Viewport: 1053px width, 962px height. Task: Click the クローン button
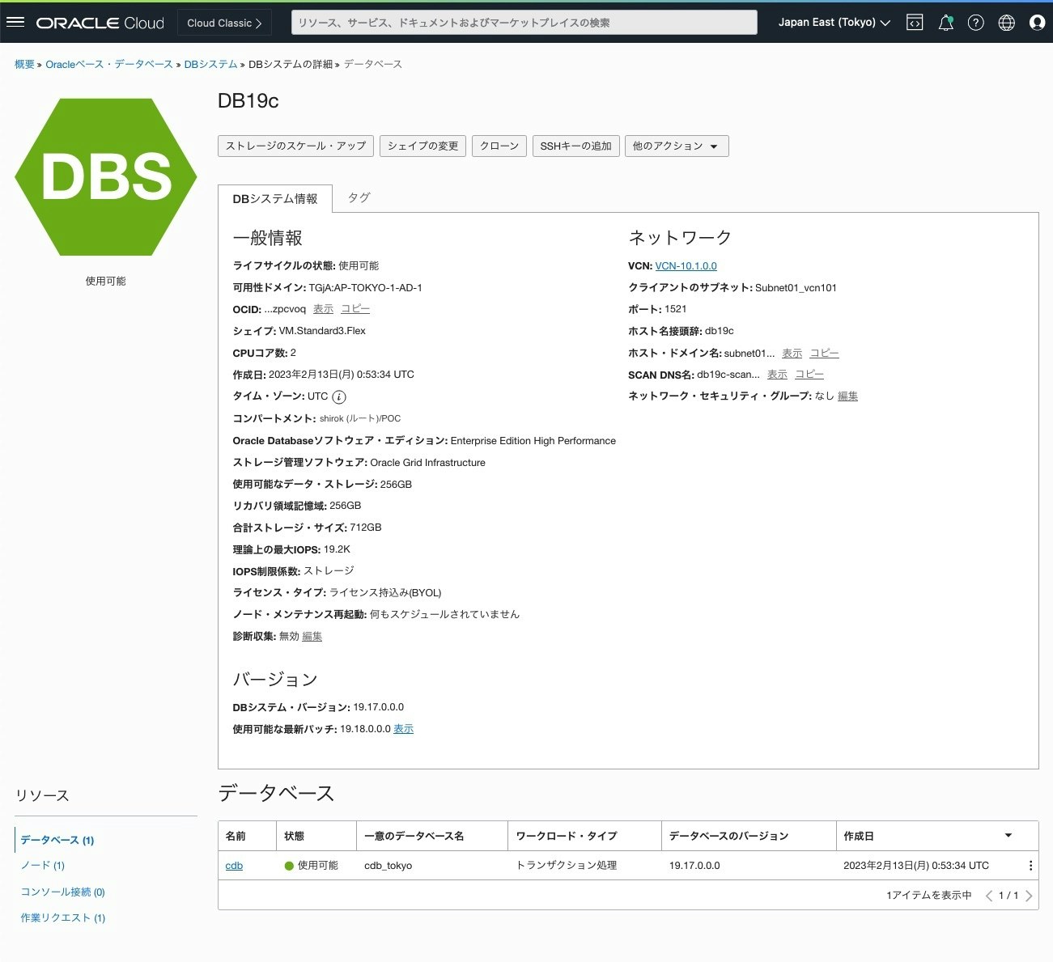[x=499, y=146]
